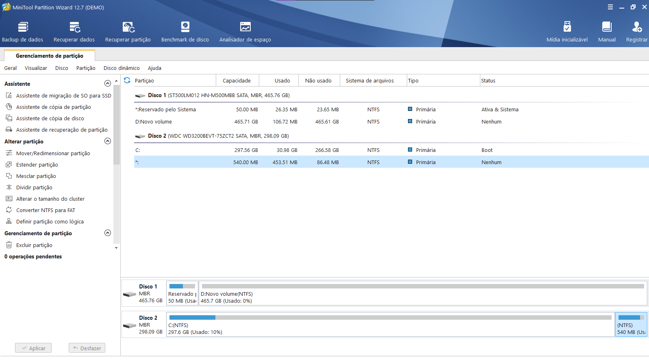This screenshot has width=649, height=364.
Task: Select C: partition row
Action: (x=391, y=150)
